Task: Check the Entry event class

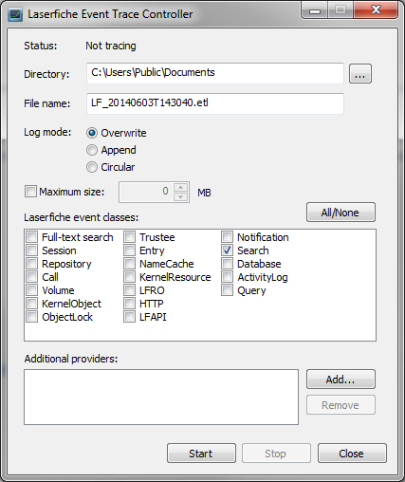Action: [129, 250]
